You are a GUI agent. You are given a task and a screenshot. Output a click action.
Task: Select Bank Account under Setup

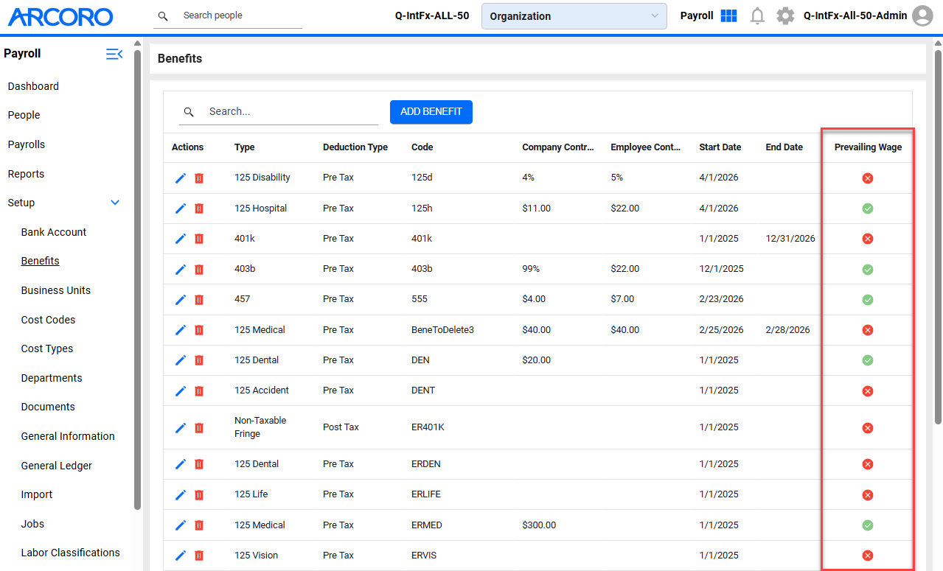[54, 232]
